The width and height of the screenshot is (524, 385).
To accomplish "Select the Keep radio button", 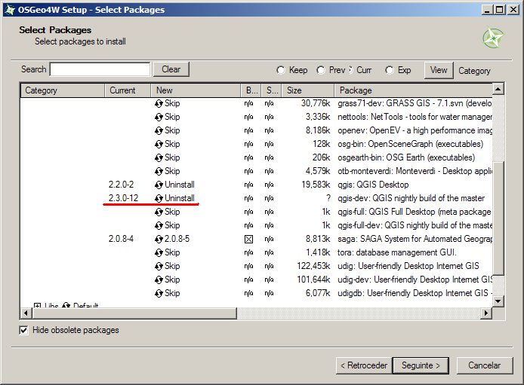I will coord(281,70).
